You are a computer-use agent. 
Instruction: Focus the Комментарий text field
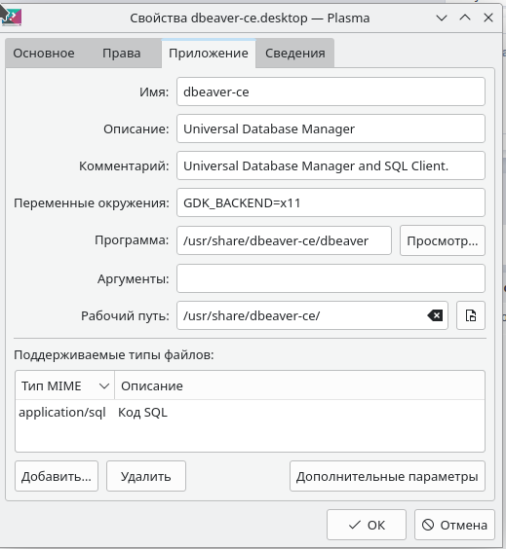(x=331, y=165)
